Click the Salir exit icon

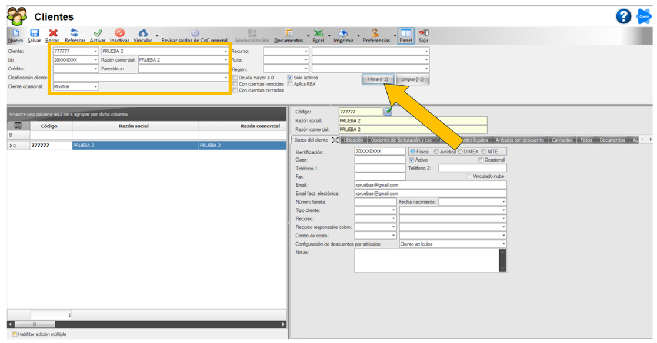pos(423,33)
